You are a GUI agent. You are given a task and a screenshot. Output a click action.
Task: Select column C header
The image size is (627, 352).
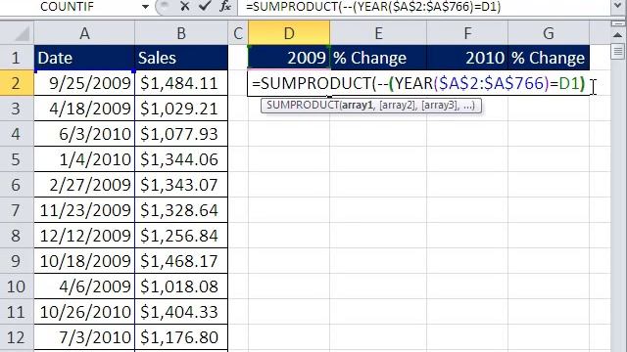[x=238, y=33]
